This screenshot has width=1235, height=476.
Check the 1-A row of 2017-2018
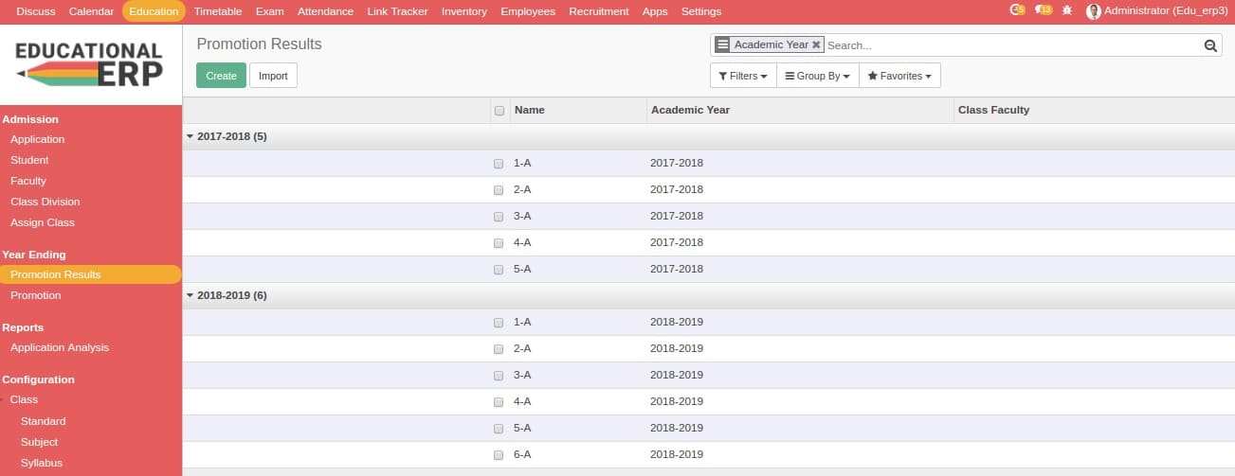pyautogui.click(x=499, y=164)
